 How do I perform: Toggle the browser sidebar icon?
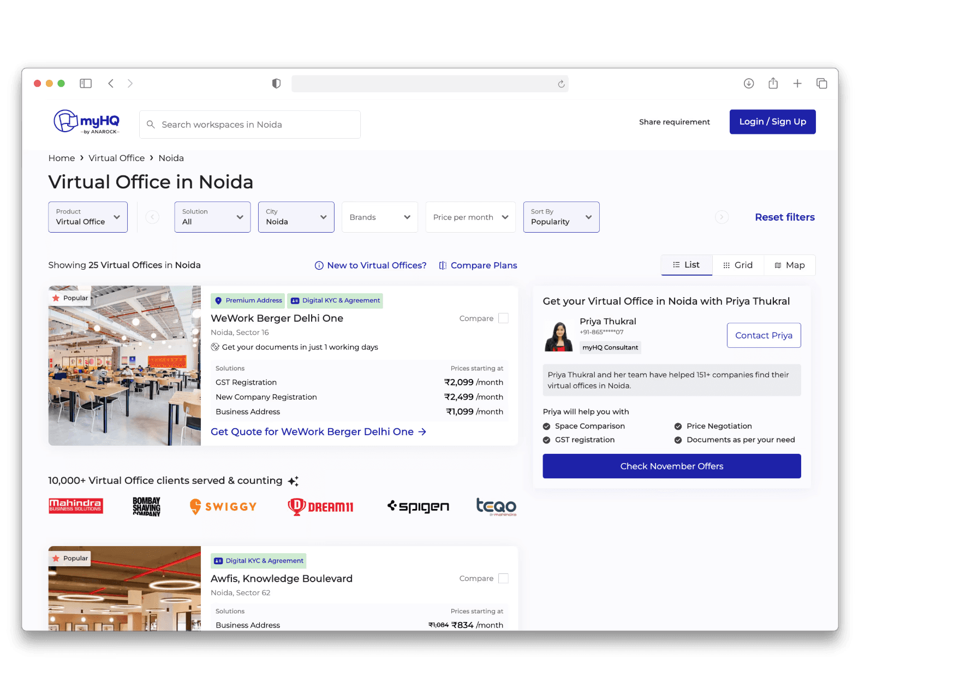[x=86, y=84]
